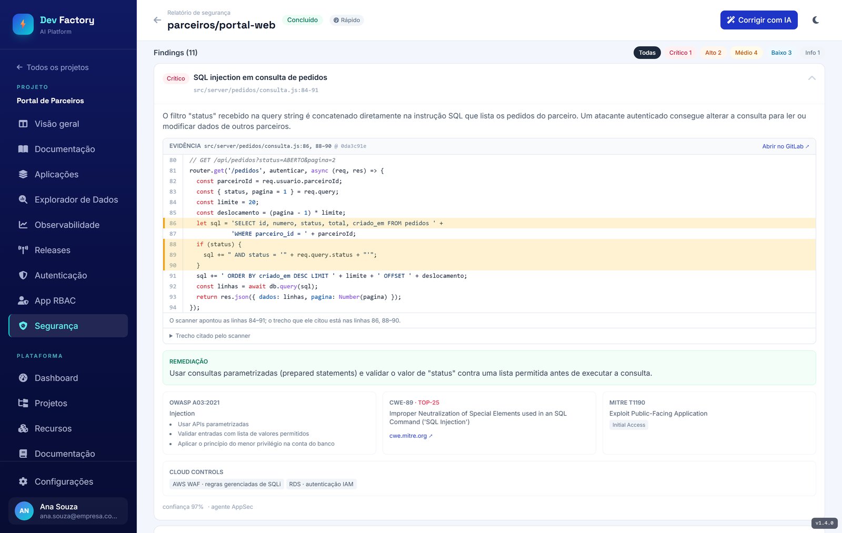The image size is (842, 533).
Task: Open the Abrir no GitLab link
Action: point(786,146)
